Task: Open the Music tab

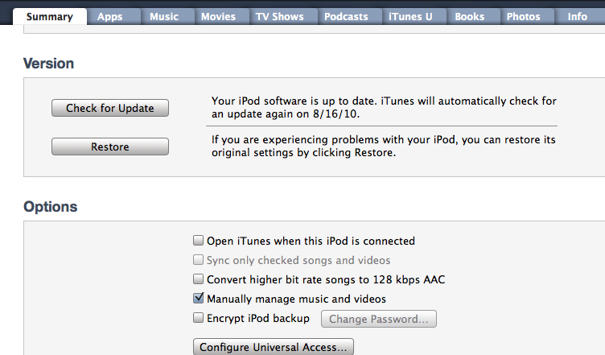Action: pos(164,17)
